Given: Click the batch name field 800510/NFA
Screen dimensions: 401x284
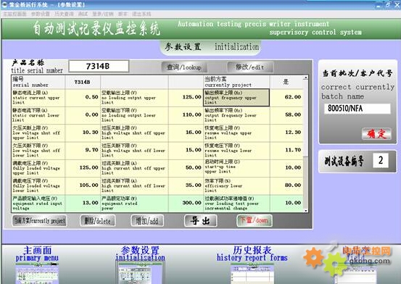Looking at the screenshot, I should click(x=357, y=109).
